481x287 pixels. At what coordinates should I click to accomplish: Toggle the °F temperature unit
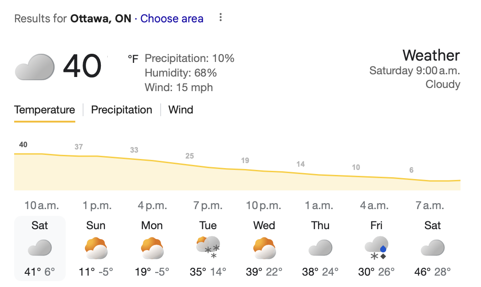tap(133, 58)
